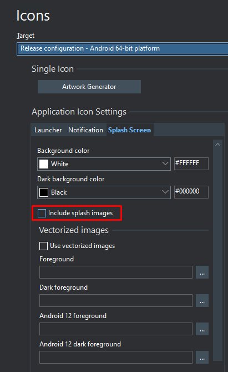
Task: Click the black color swatch
Action: (x=44, y=192)
